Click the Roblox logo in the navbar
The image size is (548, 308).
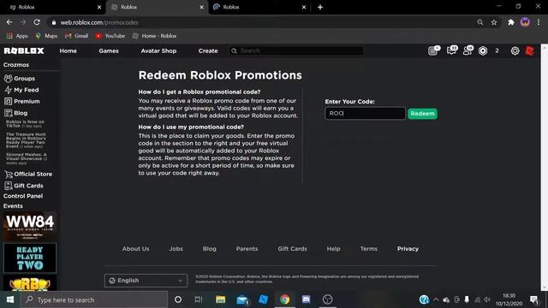(24, 51)
